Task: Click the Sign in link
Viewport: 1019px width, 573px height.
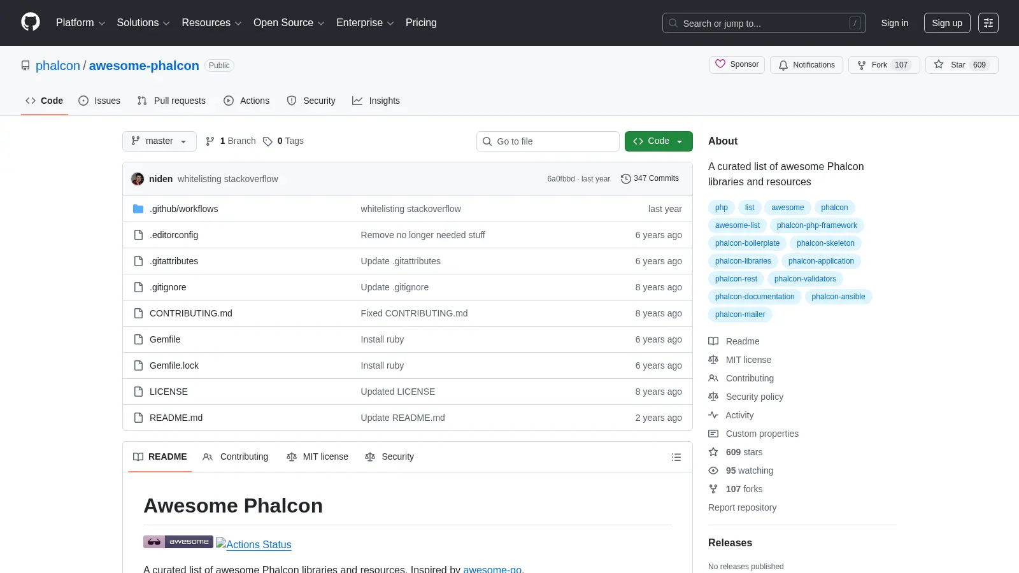Action: pyautogui.click(x=895, y=23)
